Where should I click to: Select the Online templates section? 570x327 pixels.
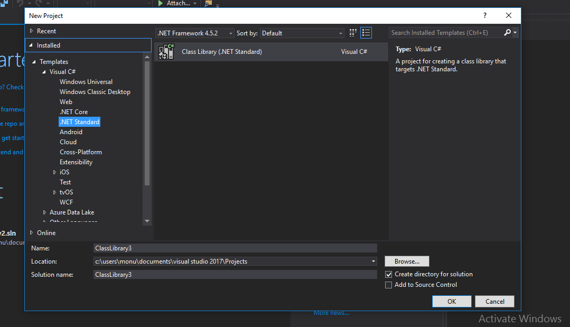[x=45, y=232]
